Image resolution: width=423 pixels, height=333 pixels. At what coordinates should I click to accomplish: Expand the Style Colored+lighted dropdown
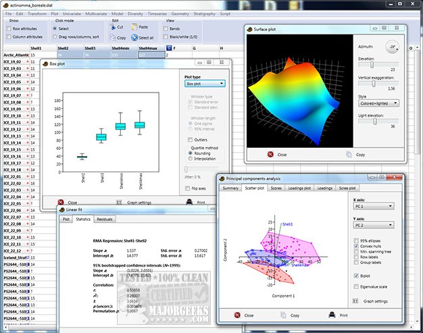pos(378,103)
